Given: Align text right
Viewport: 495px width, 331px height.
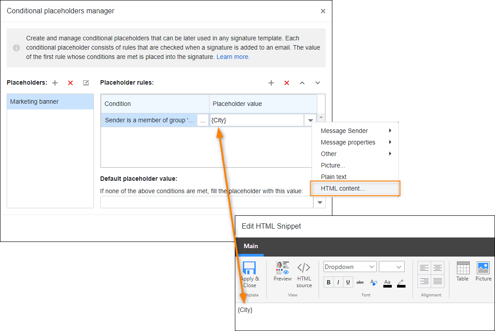Looking at the screenshot, I should (x=424, y=281).
